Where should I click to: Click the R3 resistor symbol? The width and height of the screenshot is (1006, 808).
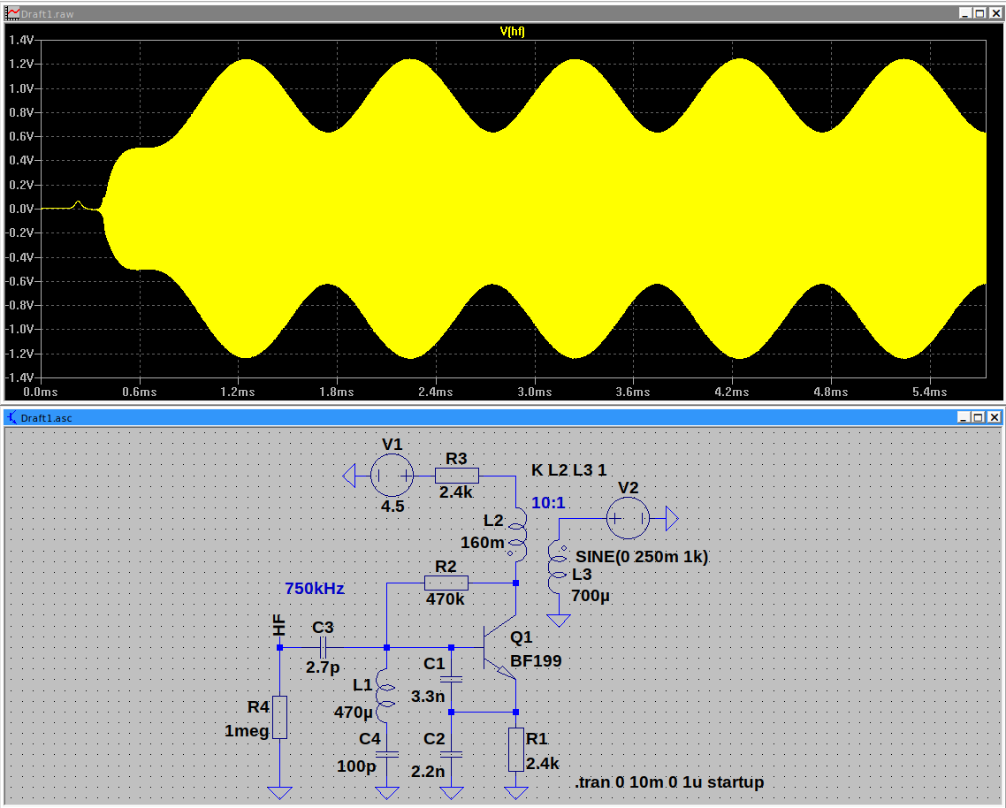tap(457, 476)
